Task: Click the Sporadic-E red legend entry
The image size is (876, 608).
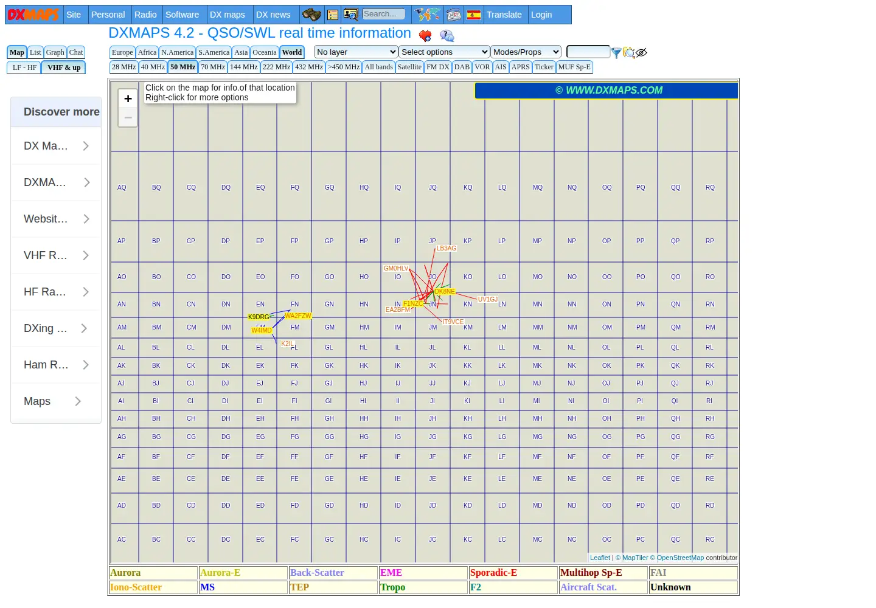Action: [514, 573]
